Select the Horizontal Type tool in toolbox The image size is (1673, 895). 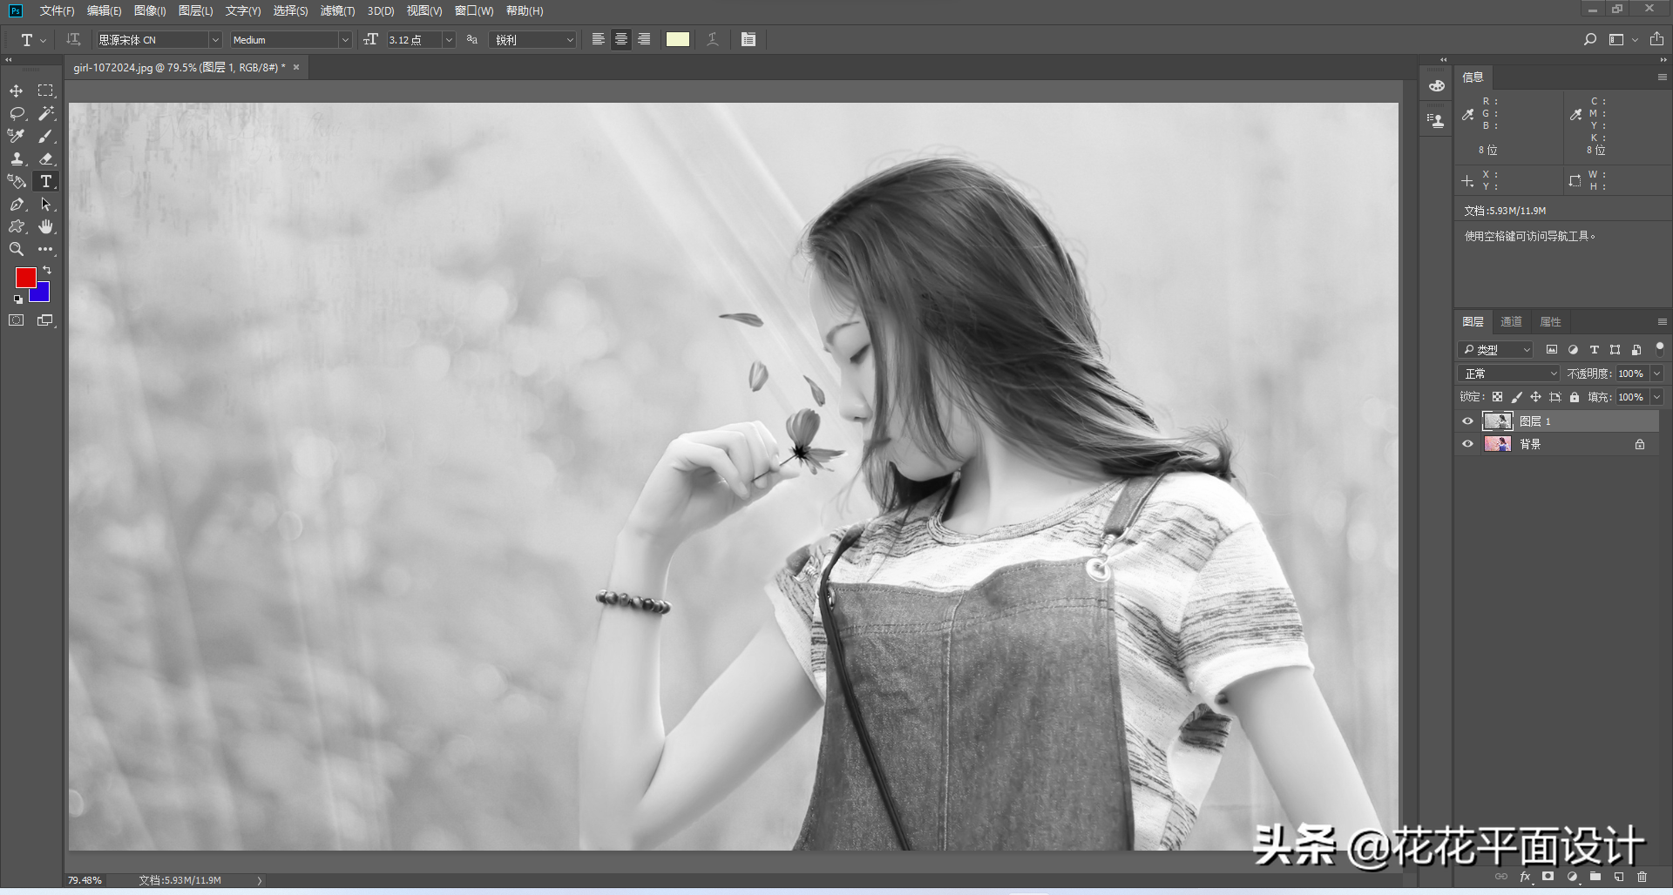point(45,181)
